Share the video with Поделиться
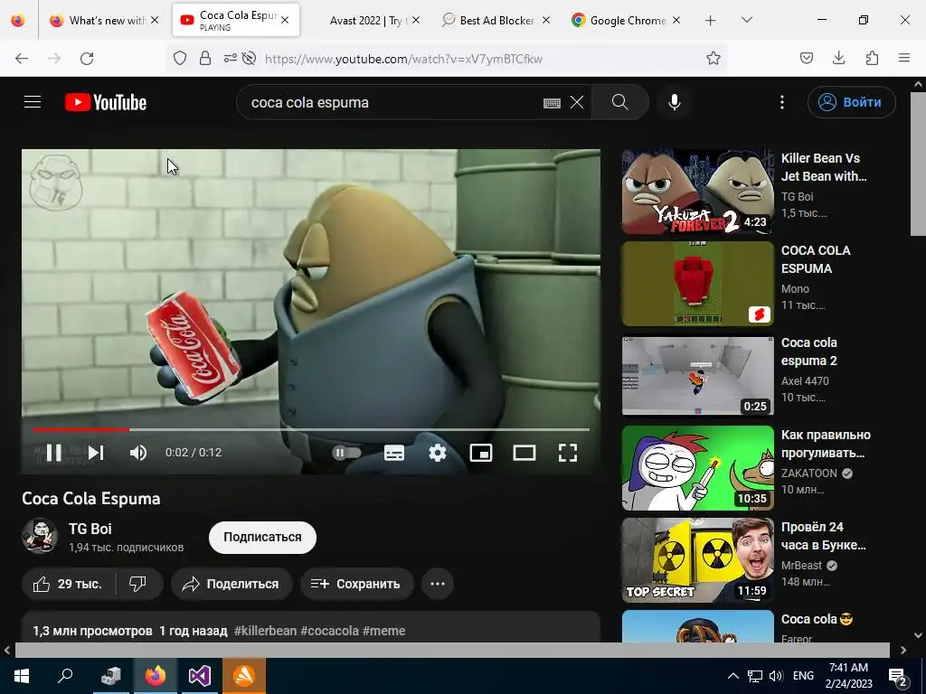 click(231, 584)
